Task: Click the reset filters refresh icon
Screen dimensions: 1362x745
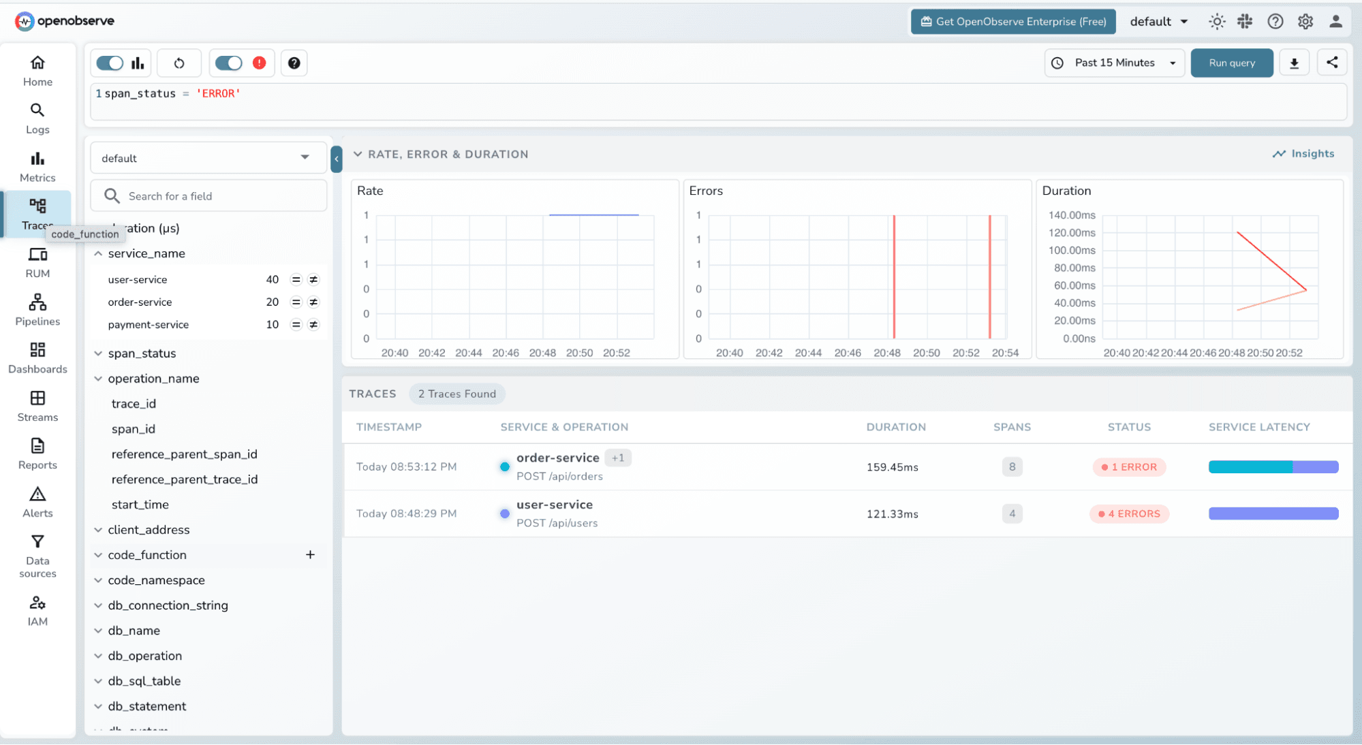Action: pos(179,63)
